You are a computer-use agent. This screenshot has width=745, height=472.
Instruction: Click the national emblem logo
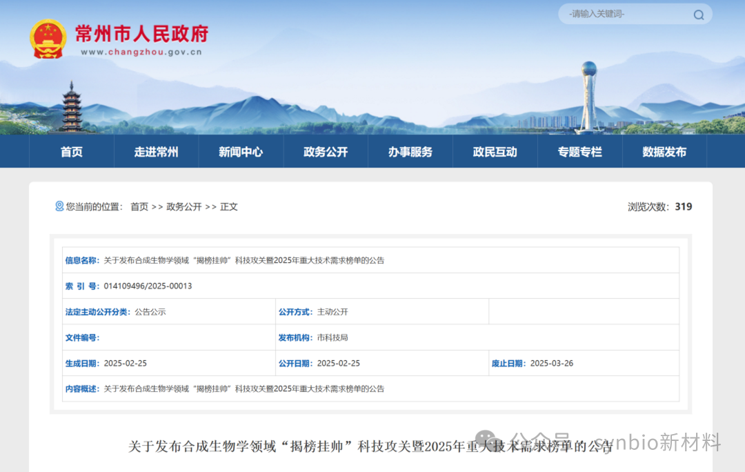[48, 38]
